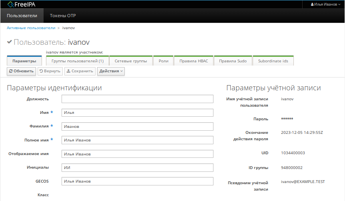Open the Токены OTP navigation menu

[63, 16]
